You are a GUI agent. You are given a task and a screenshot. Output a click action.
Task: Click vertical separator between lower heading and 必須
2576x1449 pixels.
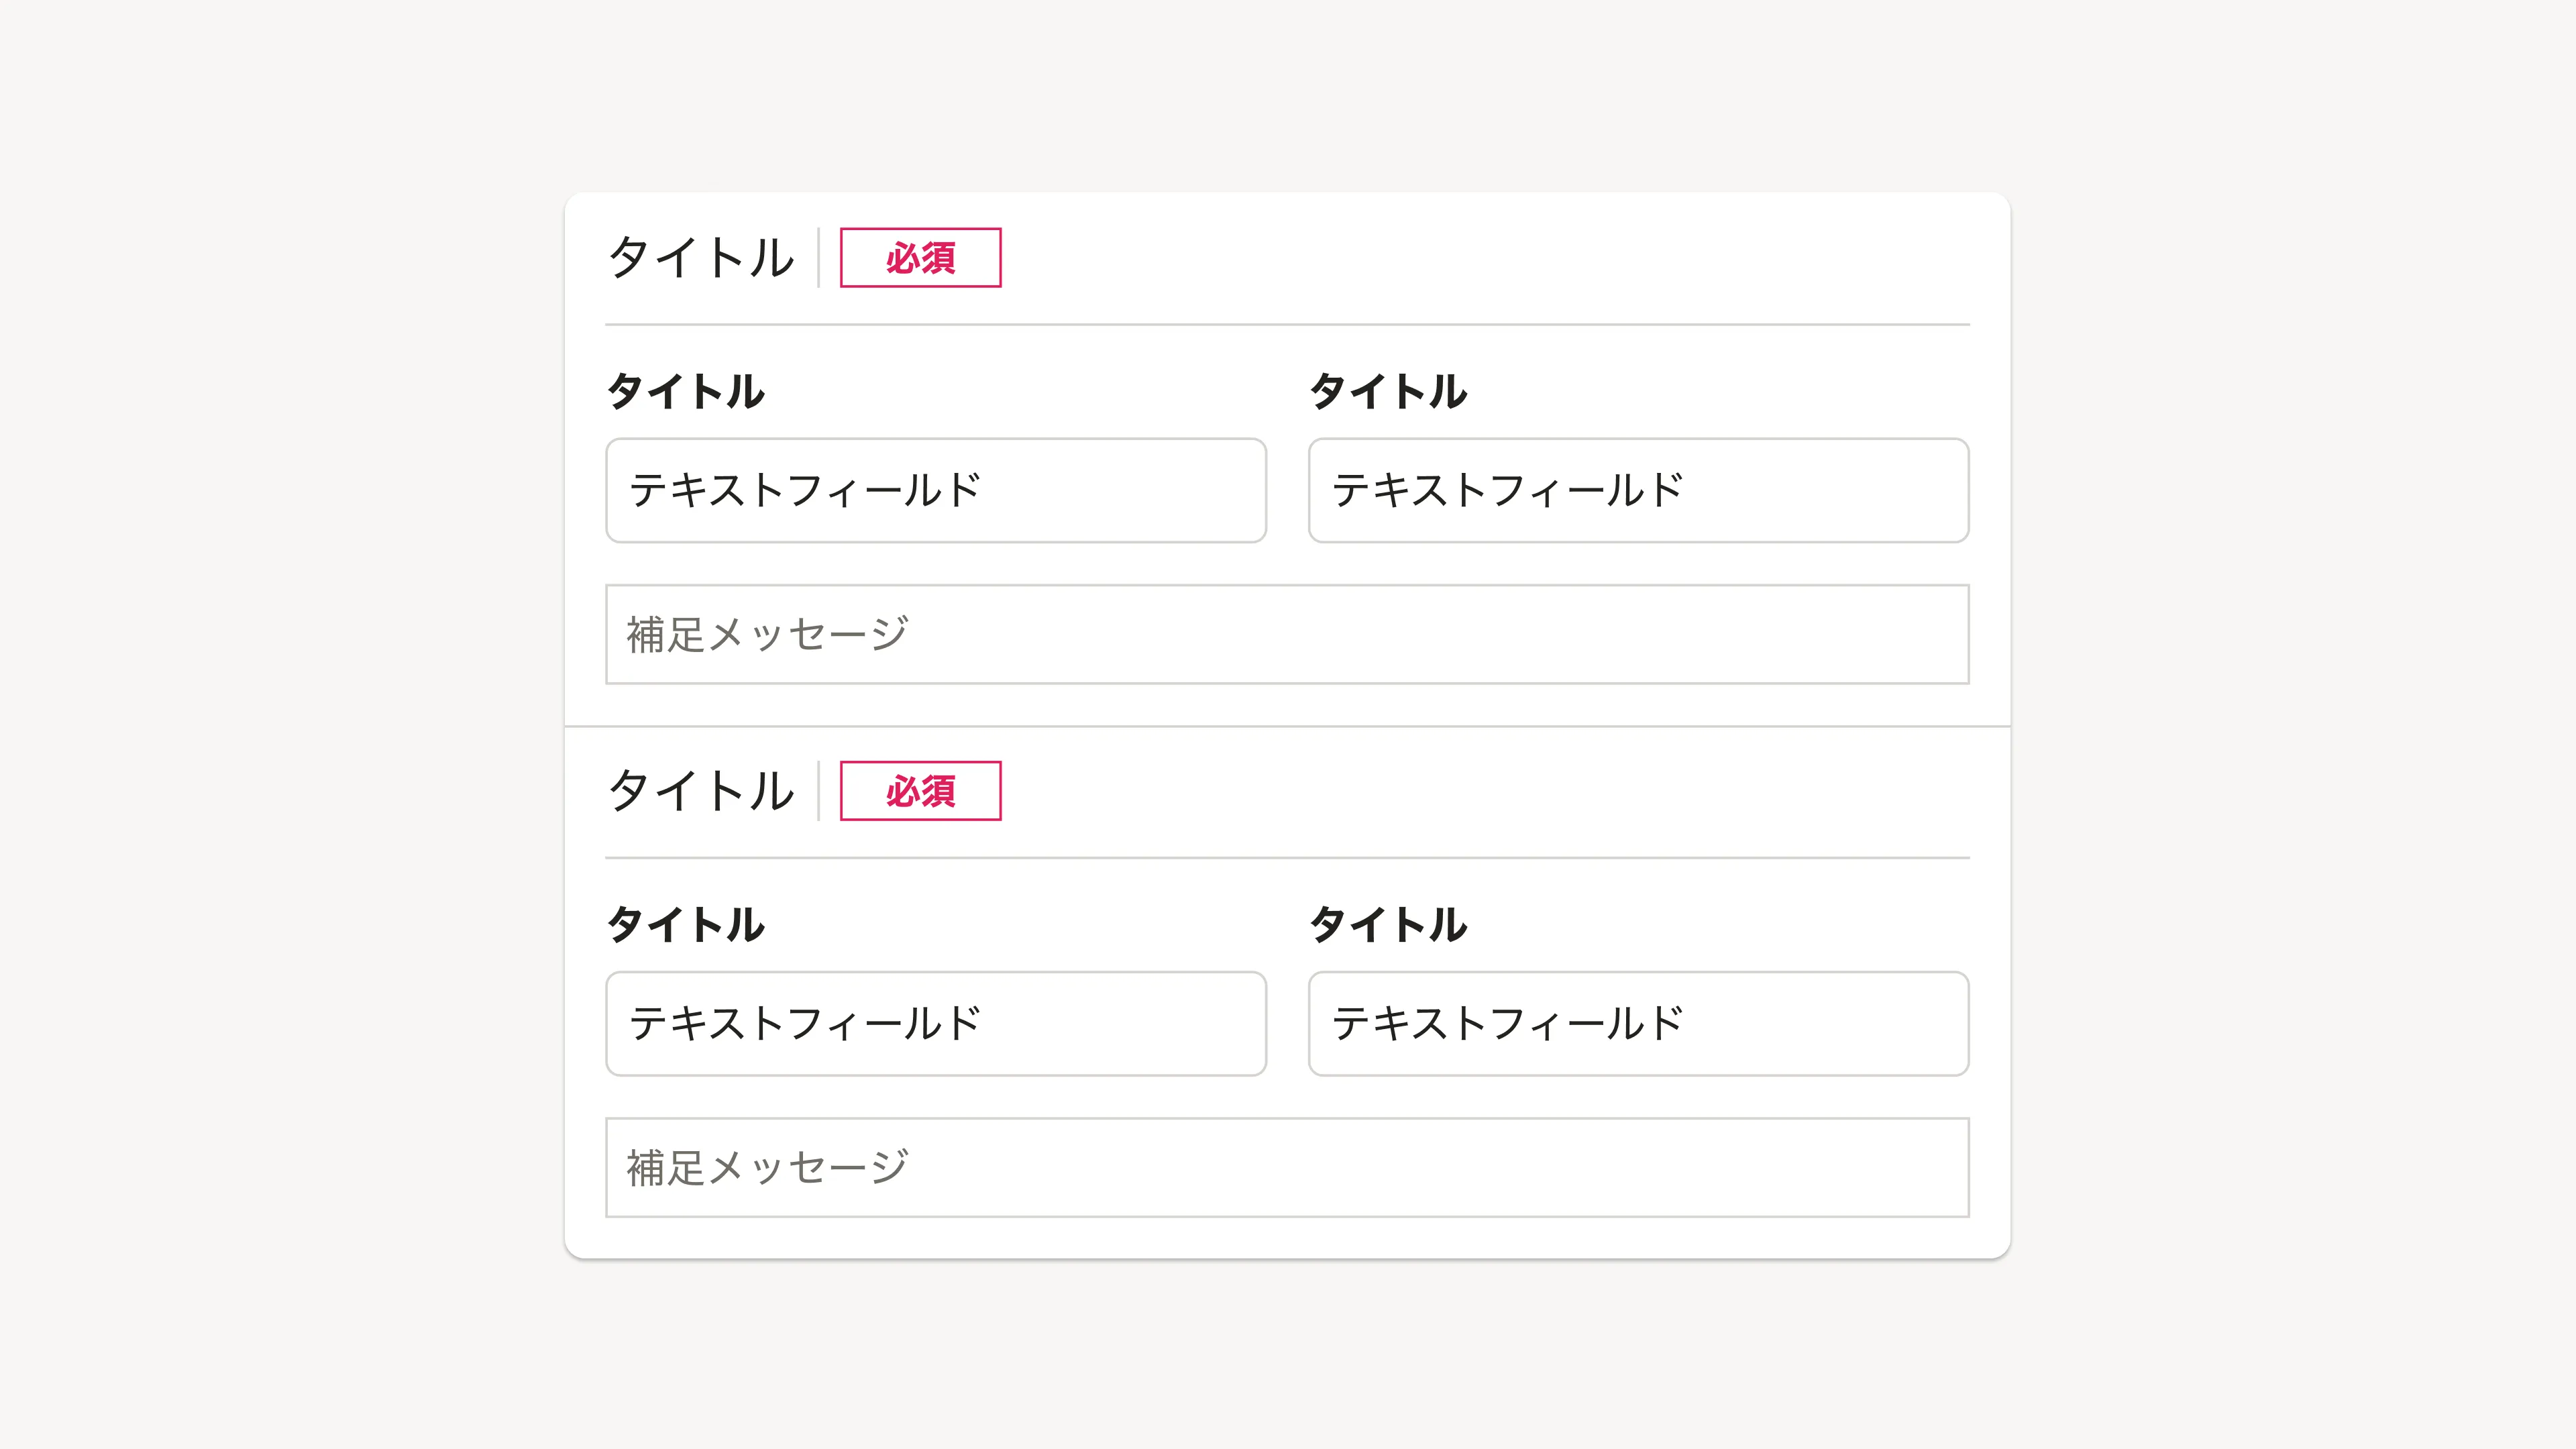click(819, 791)
